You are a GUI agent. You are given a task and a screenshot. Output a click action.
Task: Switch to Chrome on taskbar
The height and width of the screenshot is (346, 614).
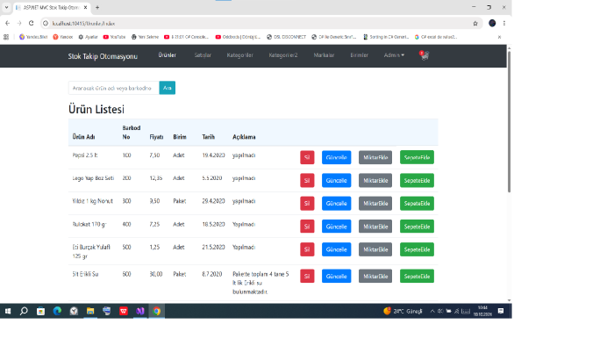click(x=157, y=311)
